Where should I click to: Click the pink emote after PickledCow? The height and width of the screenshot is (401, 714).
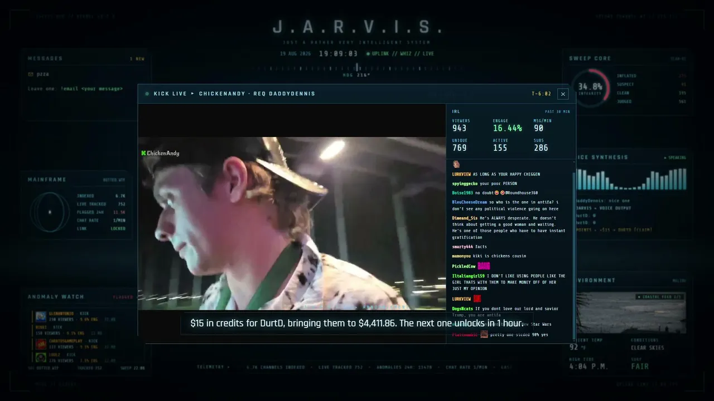484,266
